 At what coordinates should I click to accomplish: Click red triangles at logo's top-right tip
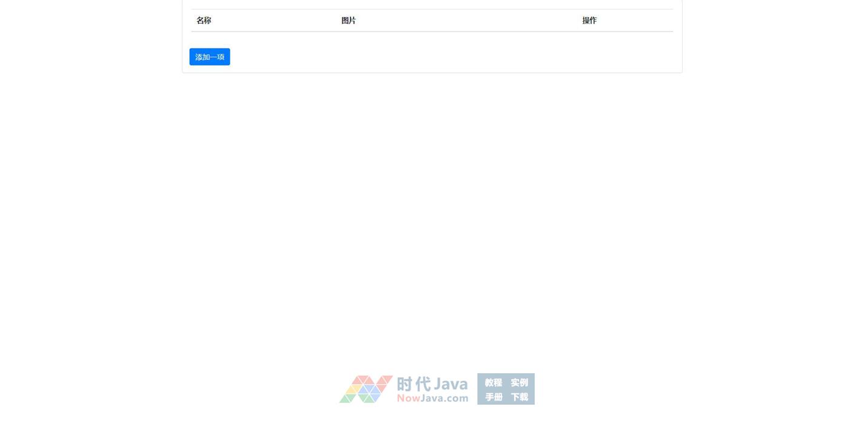pos(384,380)
